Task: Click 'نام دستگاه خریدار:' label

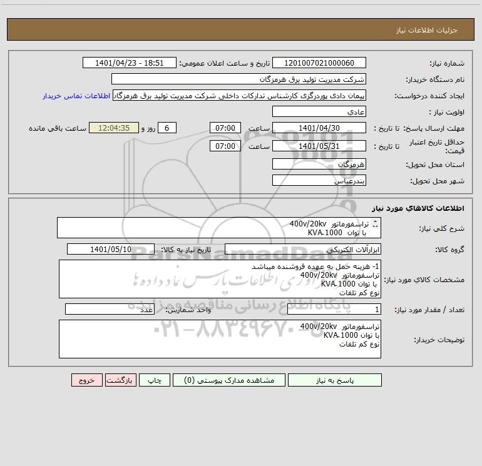Action: (x=435, y=80)
